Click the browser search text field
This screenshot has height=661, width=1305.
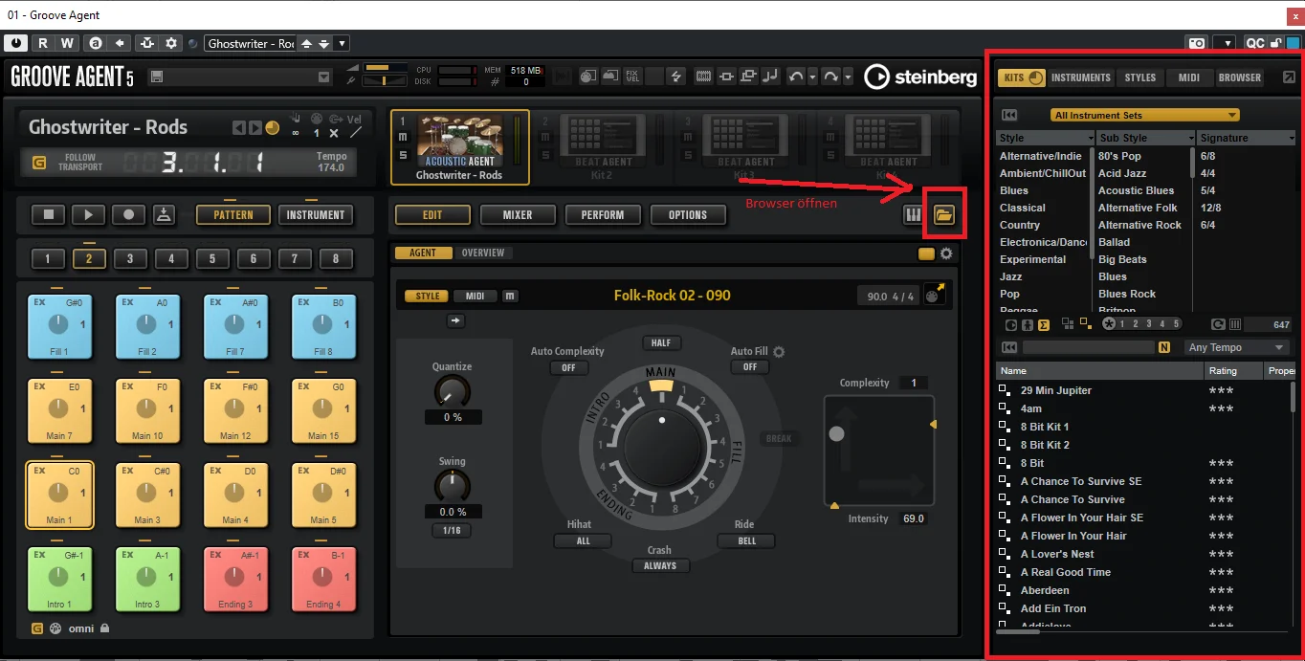1090,347
